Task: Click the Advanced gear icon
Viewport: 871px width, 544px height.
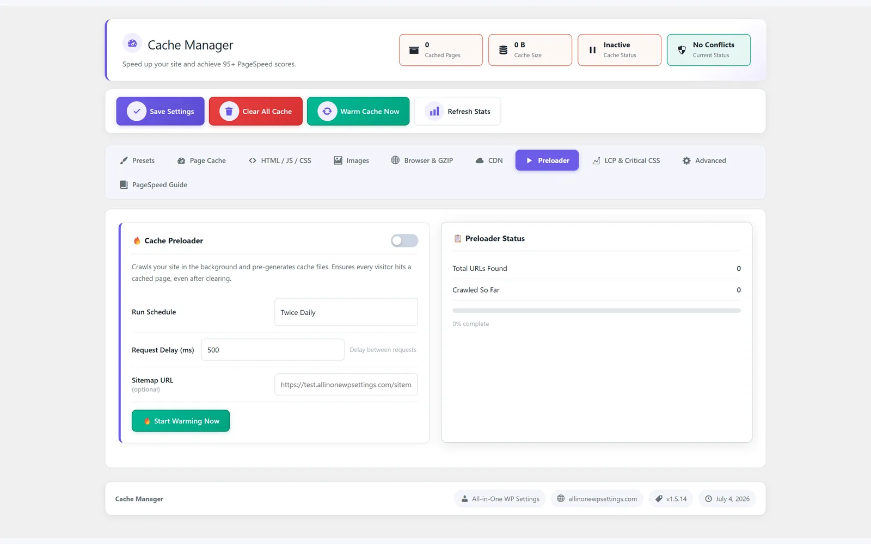Action: [686, 160]
